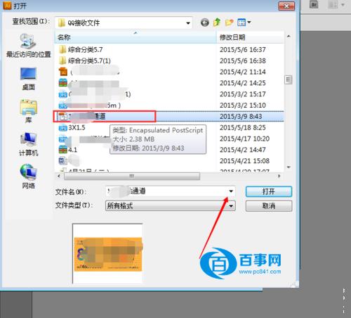Click the vertical scrollbar down arrow

tap(289, 167)
